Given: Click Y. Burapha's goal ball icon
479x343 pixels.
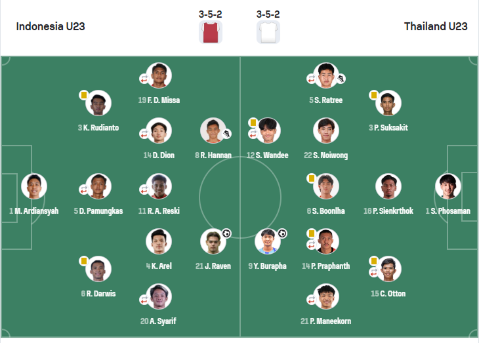Looking at the screenshot, I should pyautogui.click(x=282, y=233).
